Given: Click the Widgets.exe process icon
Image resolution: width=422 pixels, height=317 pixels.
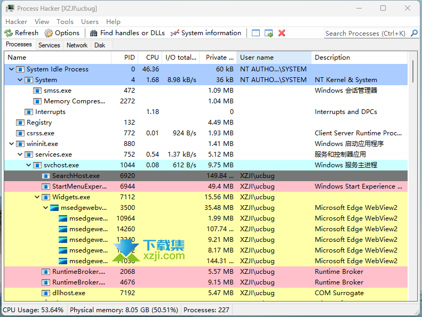Looking at the screenshot, I should [46, 197].
